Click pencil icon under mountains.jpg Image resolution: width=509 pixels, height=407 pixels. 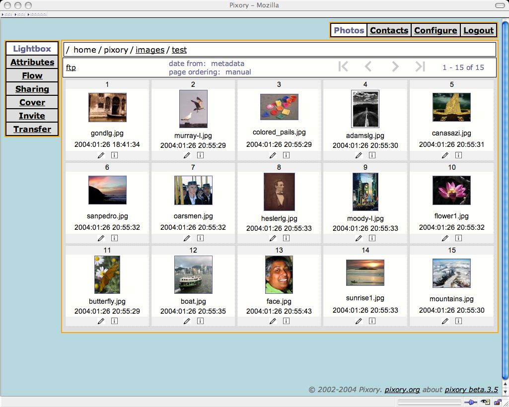tap(445, 321)
